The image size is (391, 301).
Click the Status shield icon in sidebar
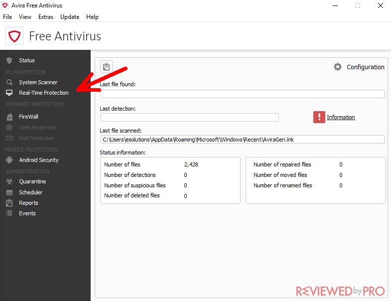click(9, 60)
